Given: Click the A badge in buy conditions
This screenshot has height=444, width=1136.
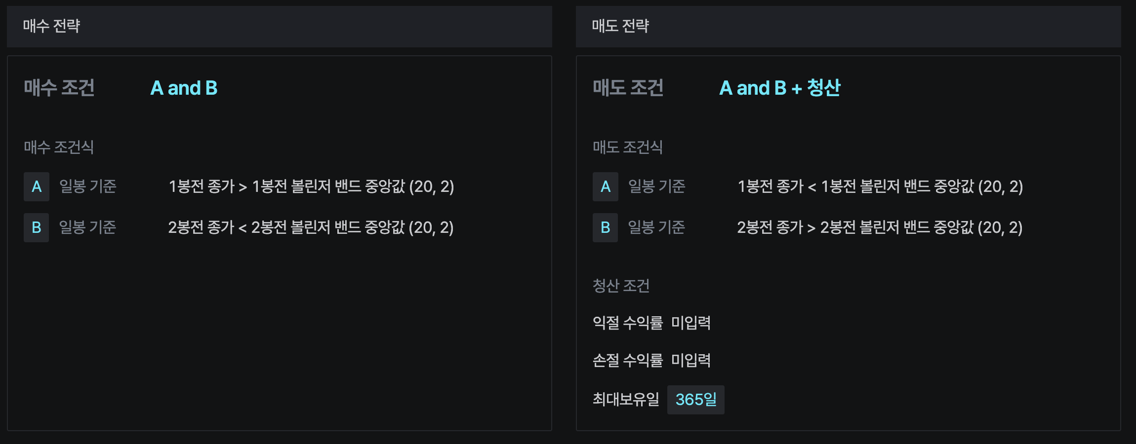Looking at the screenshot, I should click(37, 186).
